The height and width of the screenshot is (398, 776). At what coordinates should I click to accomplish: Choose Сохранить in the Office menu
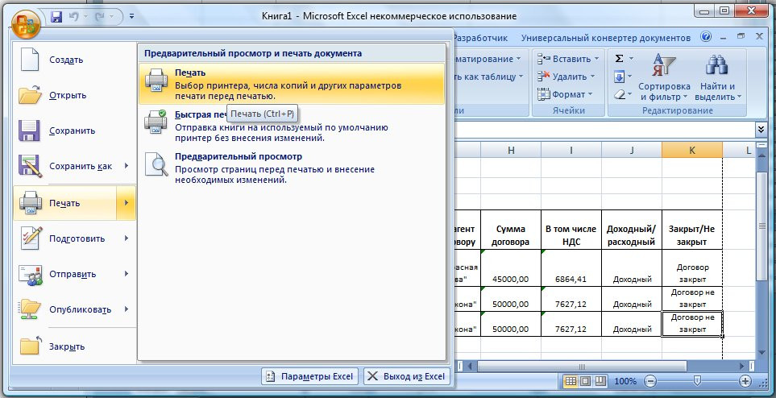75,131
